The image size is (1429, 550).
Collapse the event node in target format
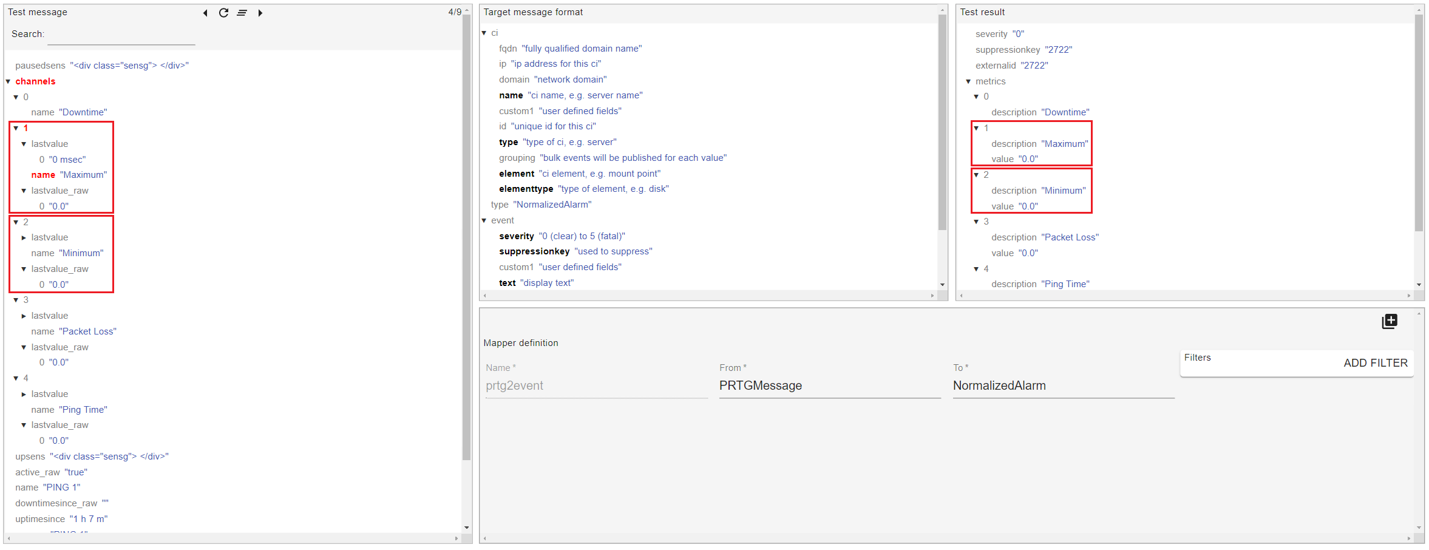point(484,220)
